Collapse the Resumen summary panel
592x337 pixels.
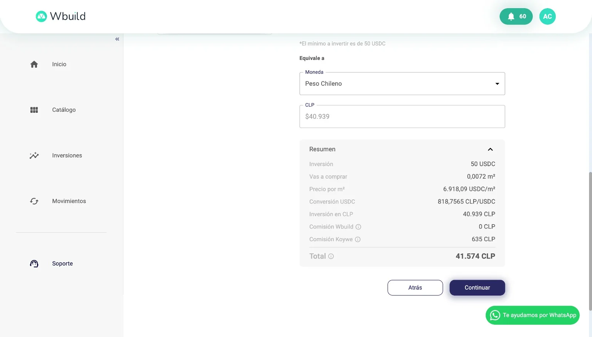[490, 149]
